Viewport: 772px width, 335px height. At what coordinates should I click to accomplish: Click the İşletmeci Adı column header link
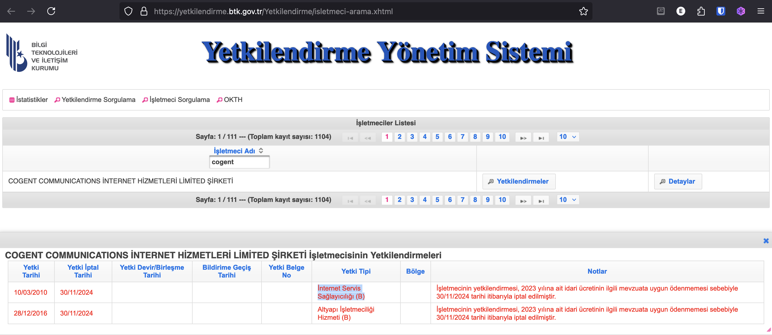click(234, 151)
